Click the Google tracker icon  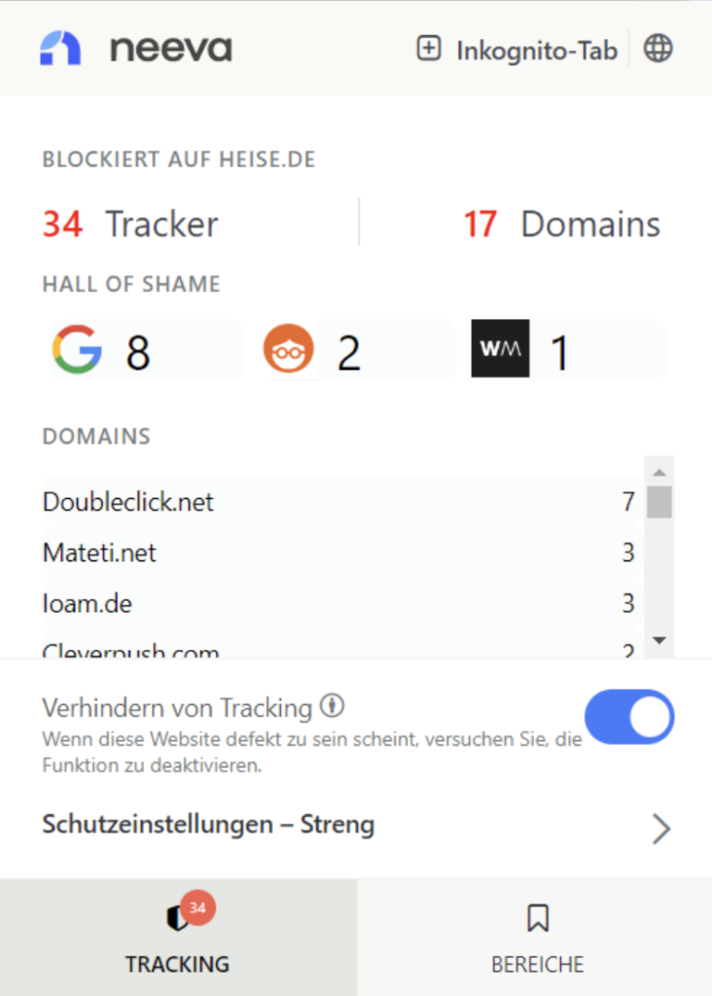(77, 350)
